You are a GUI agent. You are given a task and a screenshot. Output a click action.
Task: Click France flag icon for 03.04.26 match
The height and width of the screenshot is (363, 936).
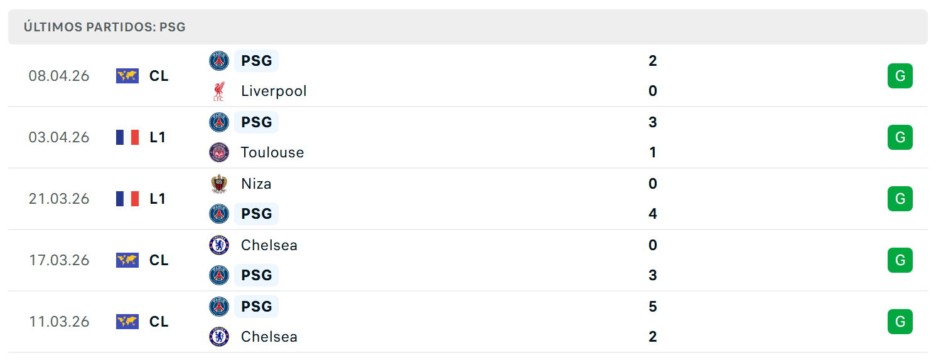click(127, 137)
